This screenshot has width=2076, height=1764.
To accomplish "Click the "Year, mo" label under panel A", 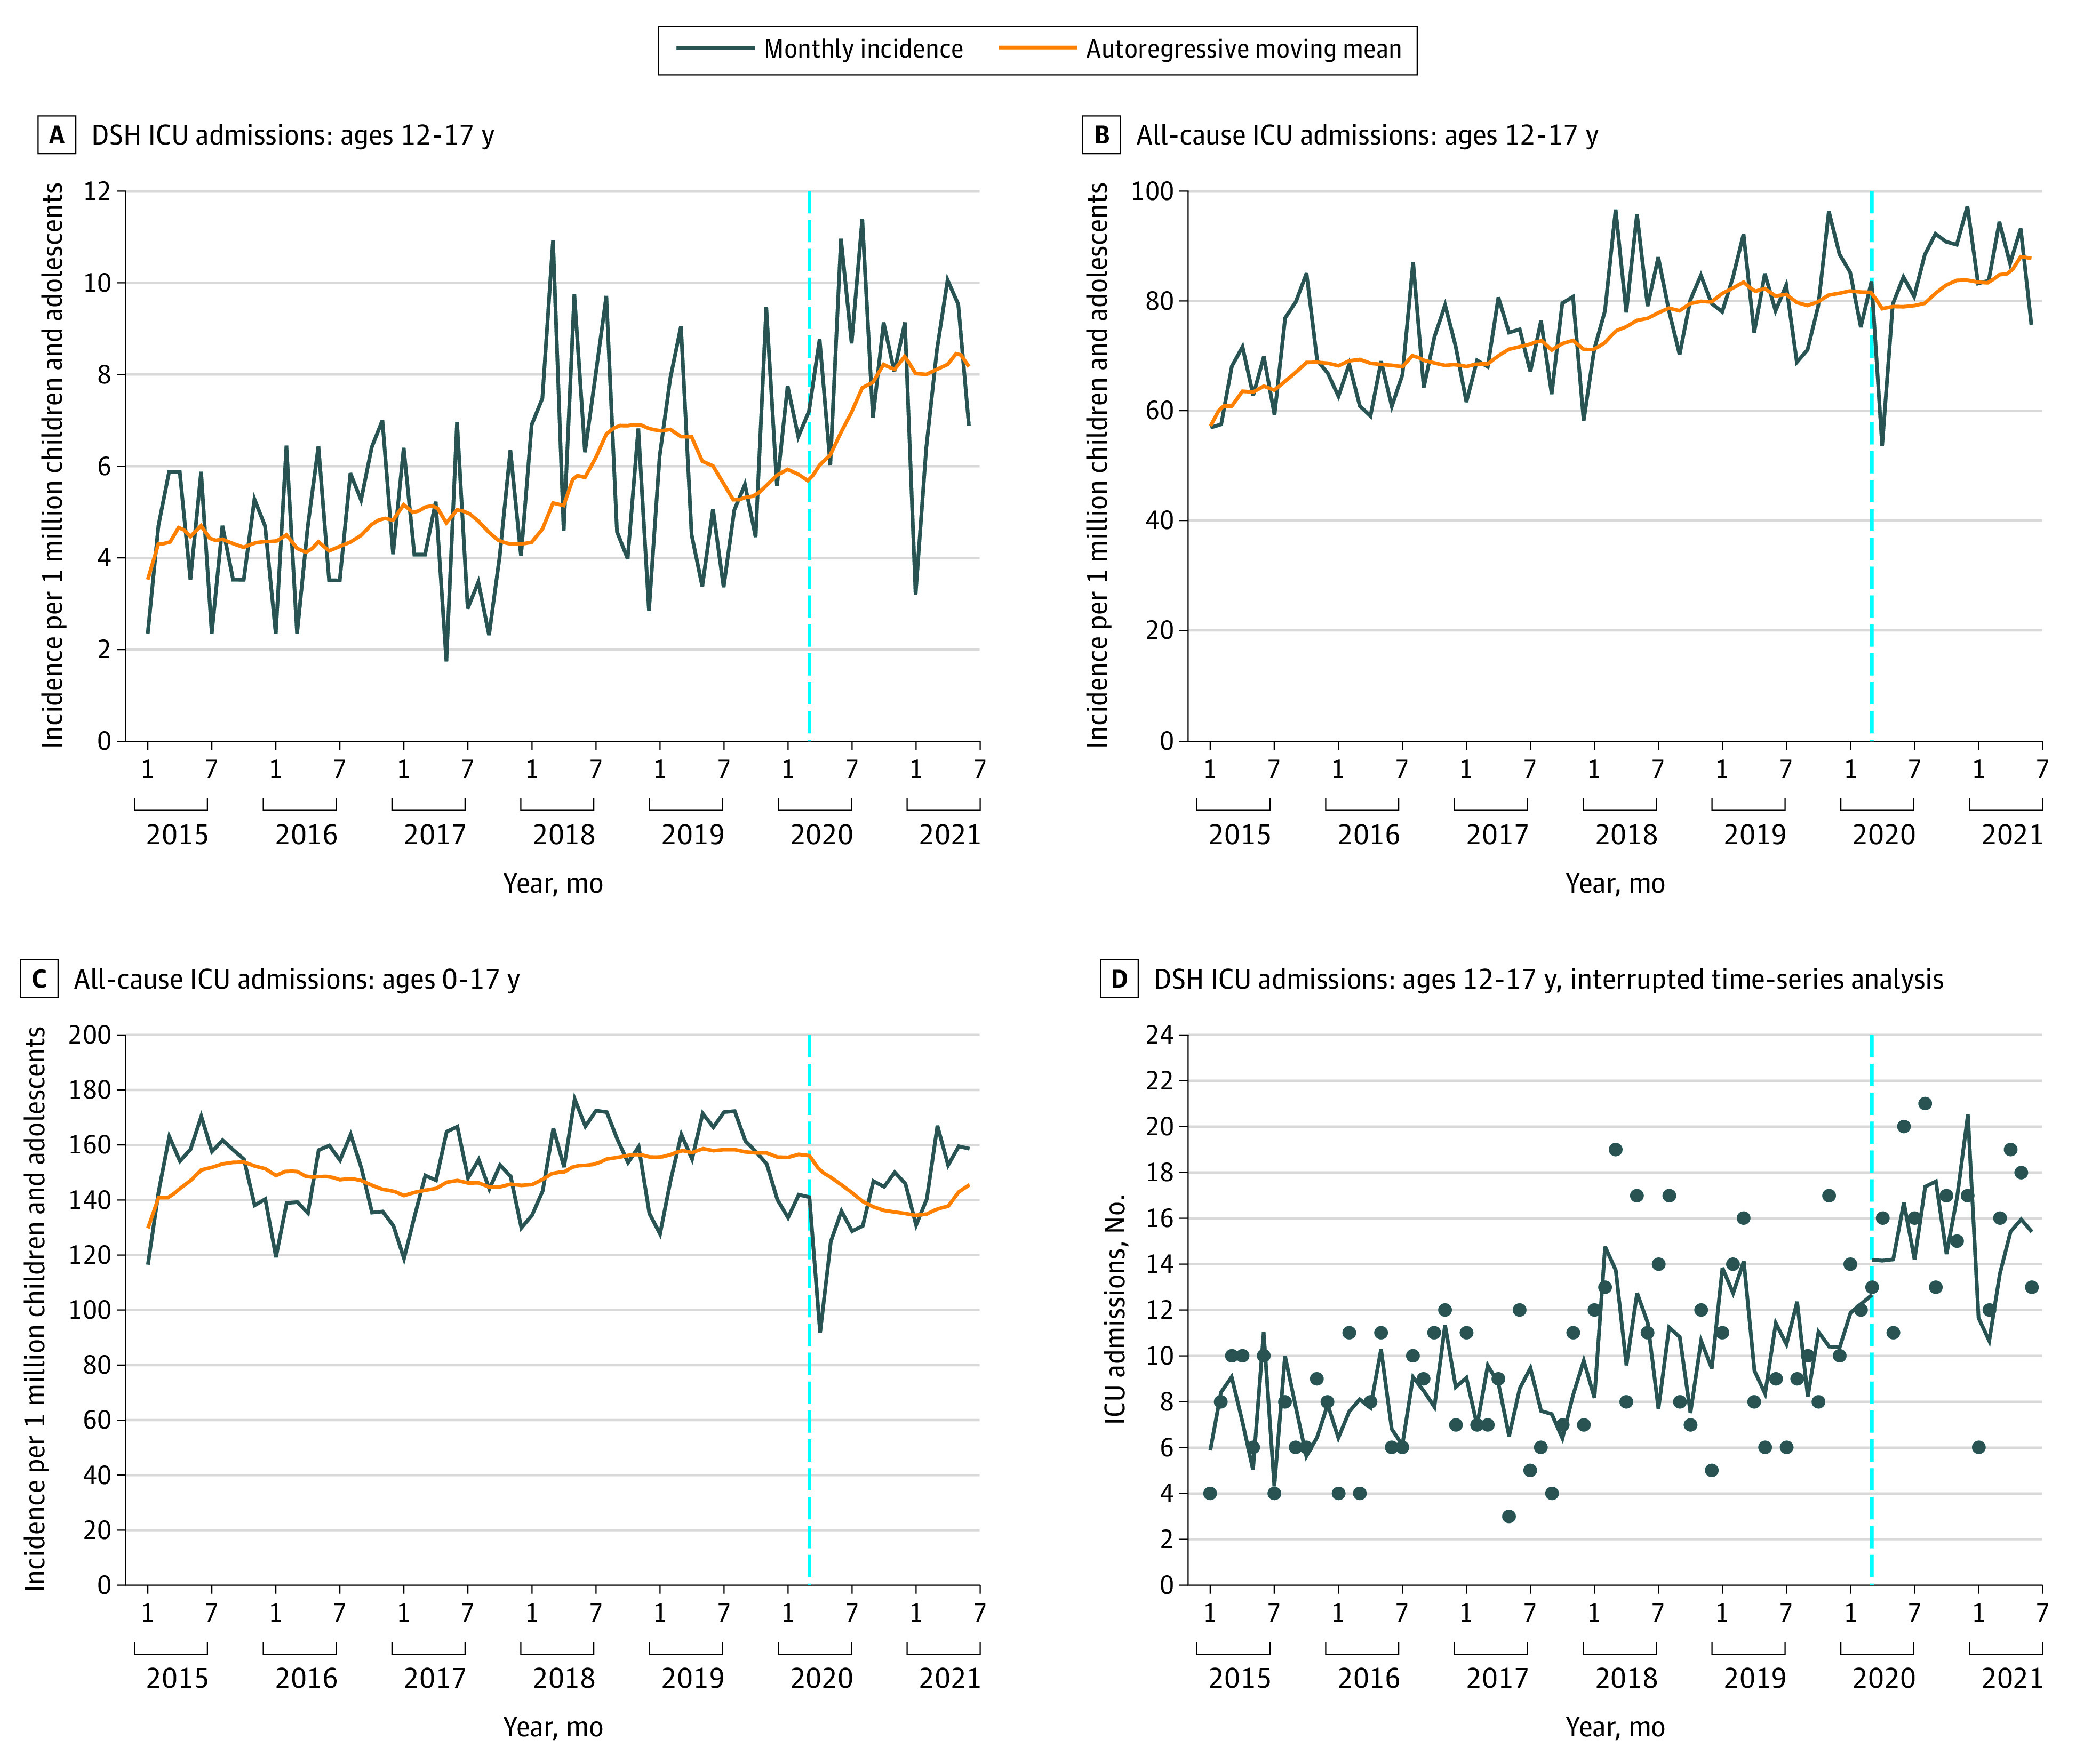I will click(x=553, y=884).
